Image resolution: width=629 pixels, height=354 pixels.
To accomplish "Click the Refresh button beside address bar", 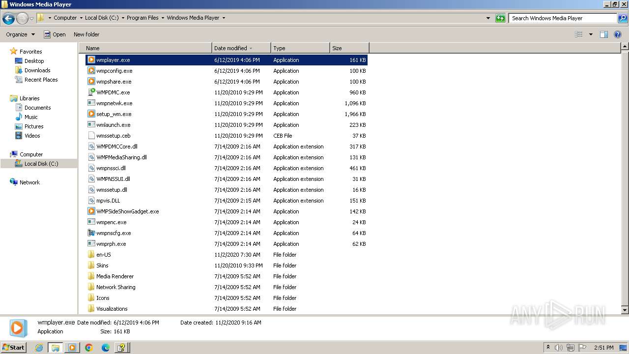I will (x=500, y=18).
